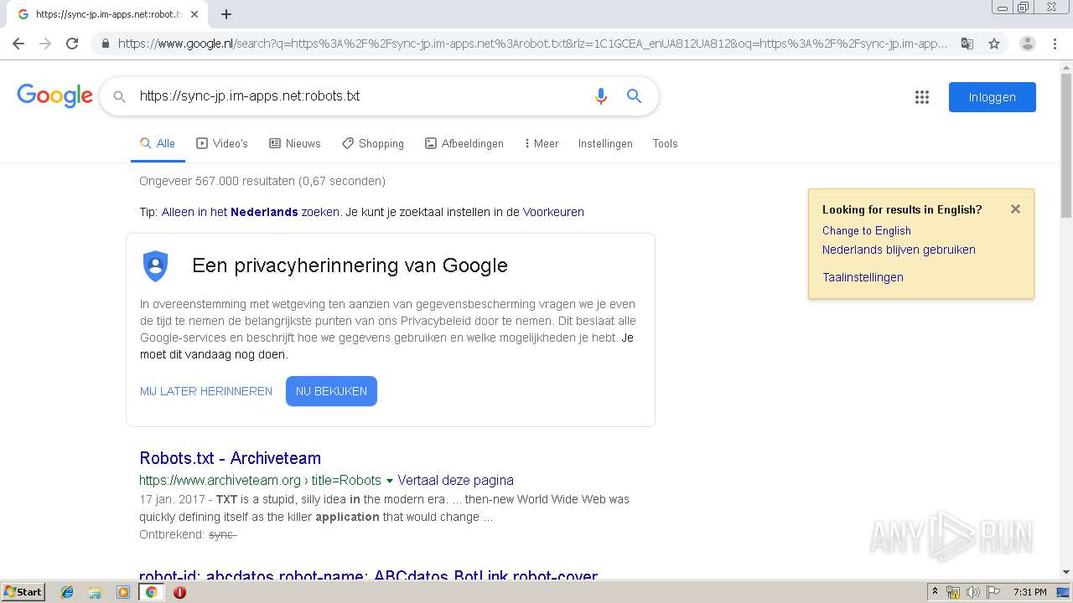Dismiss the English results notice with X
The height and width of the screenshot is (603, 1073).
(1015, 209)
